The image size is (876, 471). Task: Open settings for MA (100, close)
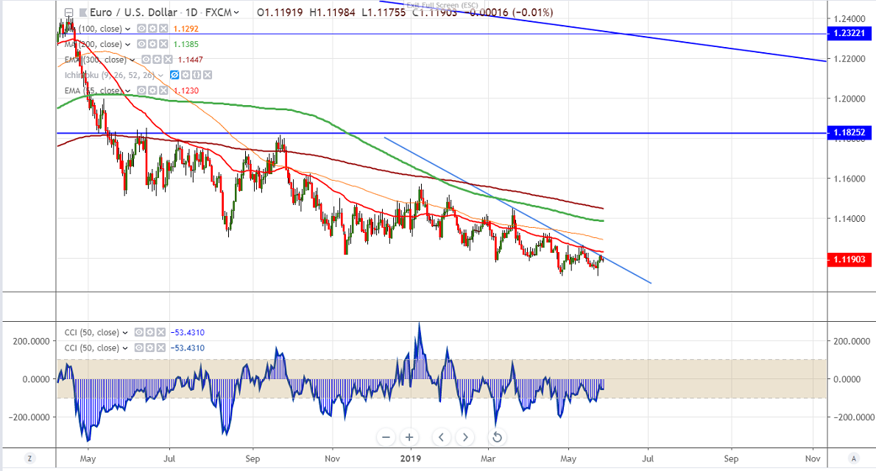click(152, 29)
